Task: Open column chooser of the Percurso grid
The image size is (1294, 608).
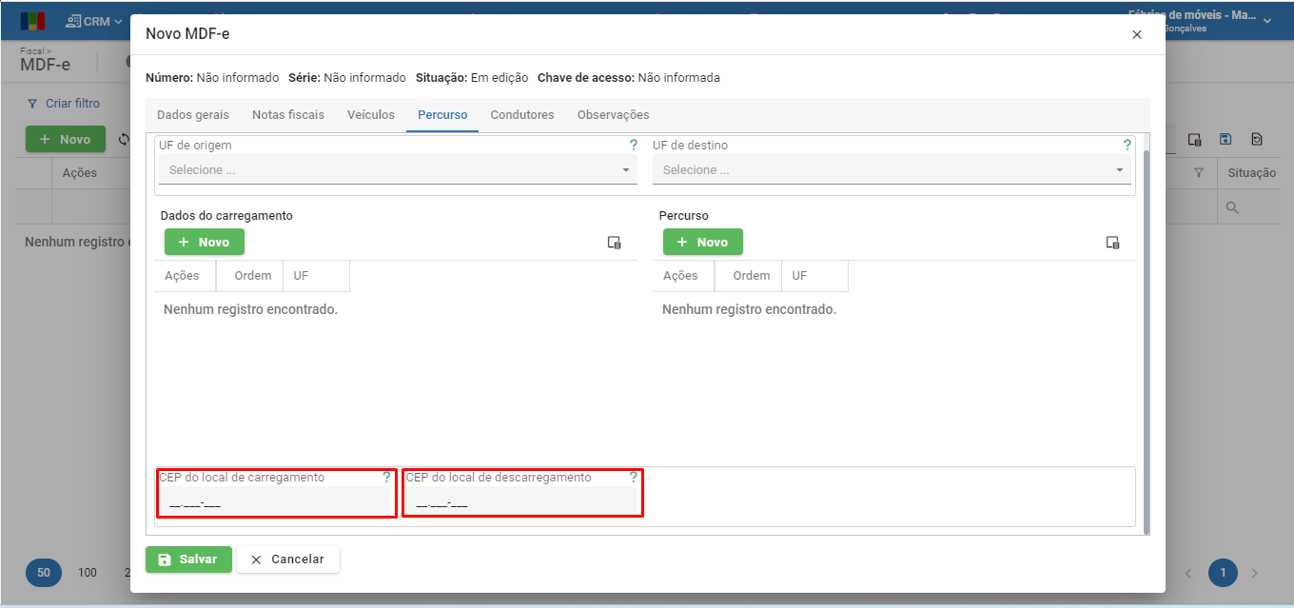Action: (x=1112, y=243)
